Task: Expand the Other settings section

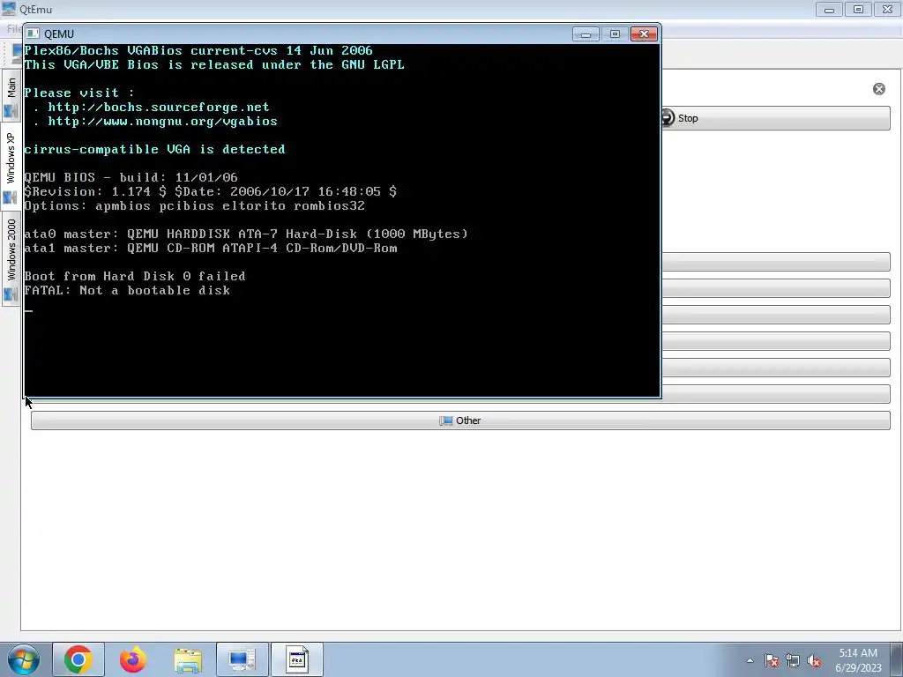Action: pyautogui.click(x=460, y=420)
